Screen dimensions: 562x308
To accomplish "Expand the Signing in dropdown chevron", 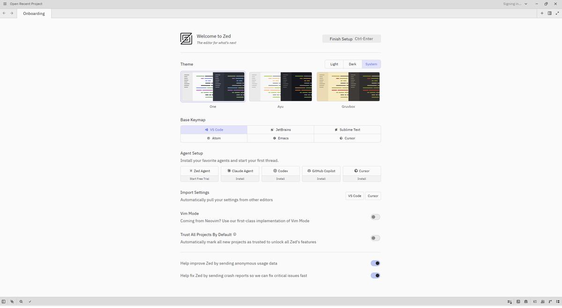I will pos(526,4).
